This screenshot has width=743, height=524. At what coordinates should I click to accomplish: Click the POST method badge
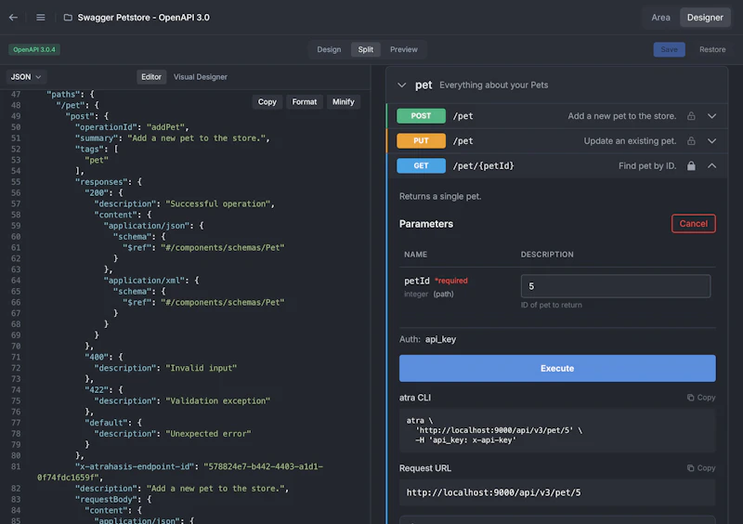point(421,116)
